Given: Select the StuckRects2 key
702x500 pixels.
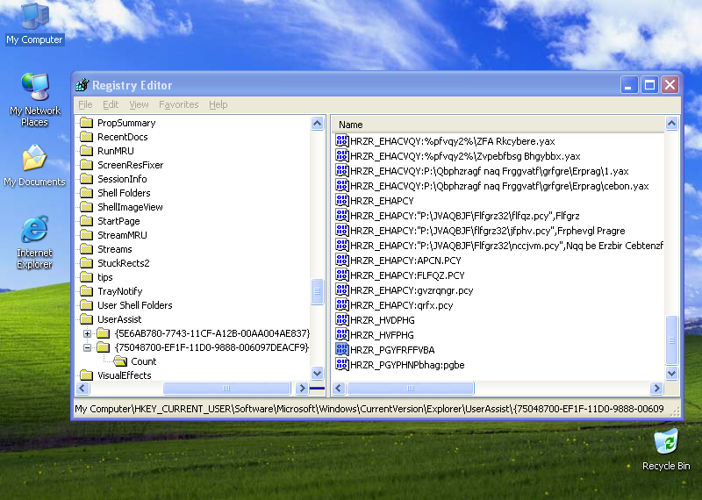Looking at the screenshot, I should (x=124, y=263).
